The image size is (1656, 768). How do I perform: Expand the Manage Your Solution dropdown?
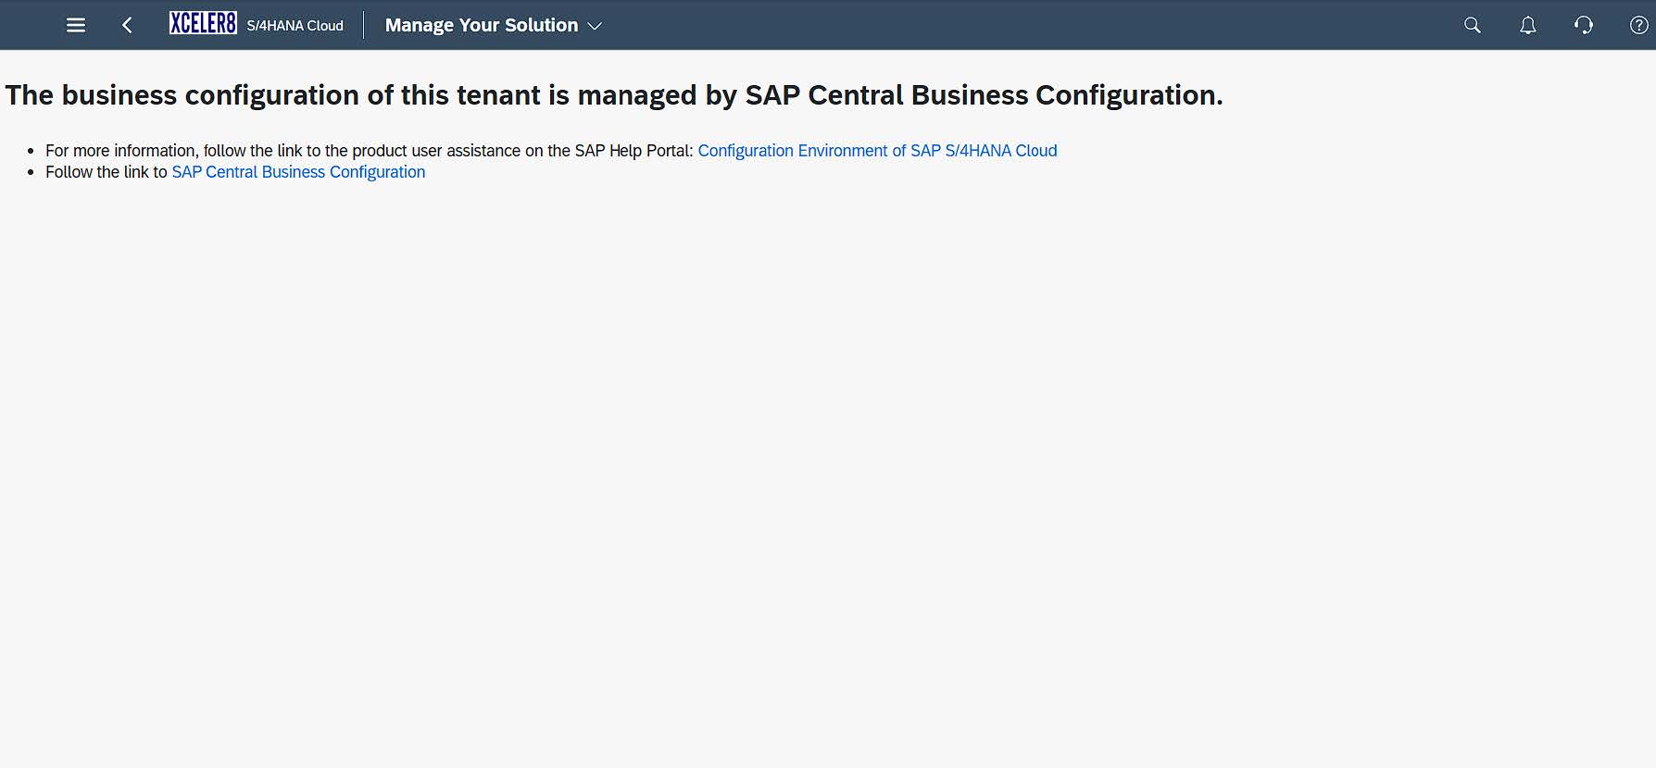coord(493,25)
